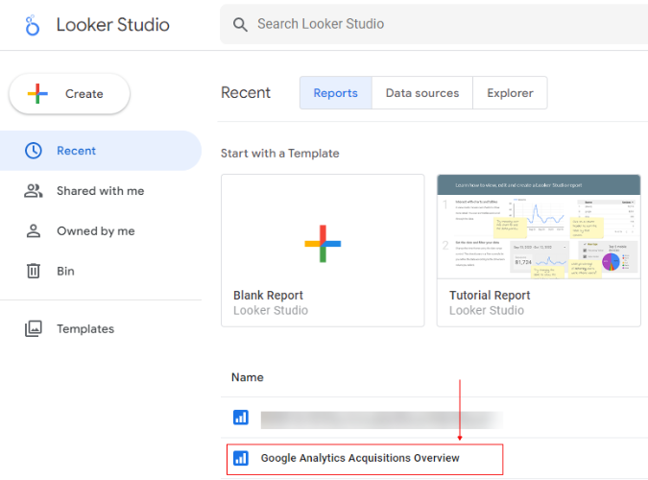This screenshot has height=480, width=648.
Task: Select Blank Report template title
Action: click(268, 295)
